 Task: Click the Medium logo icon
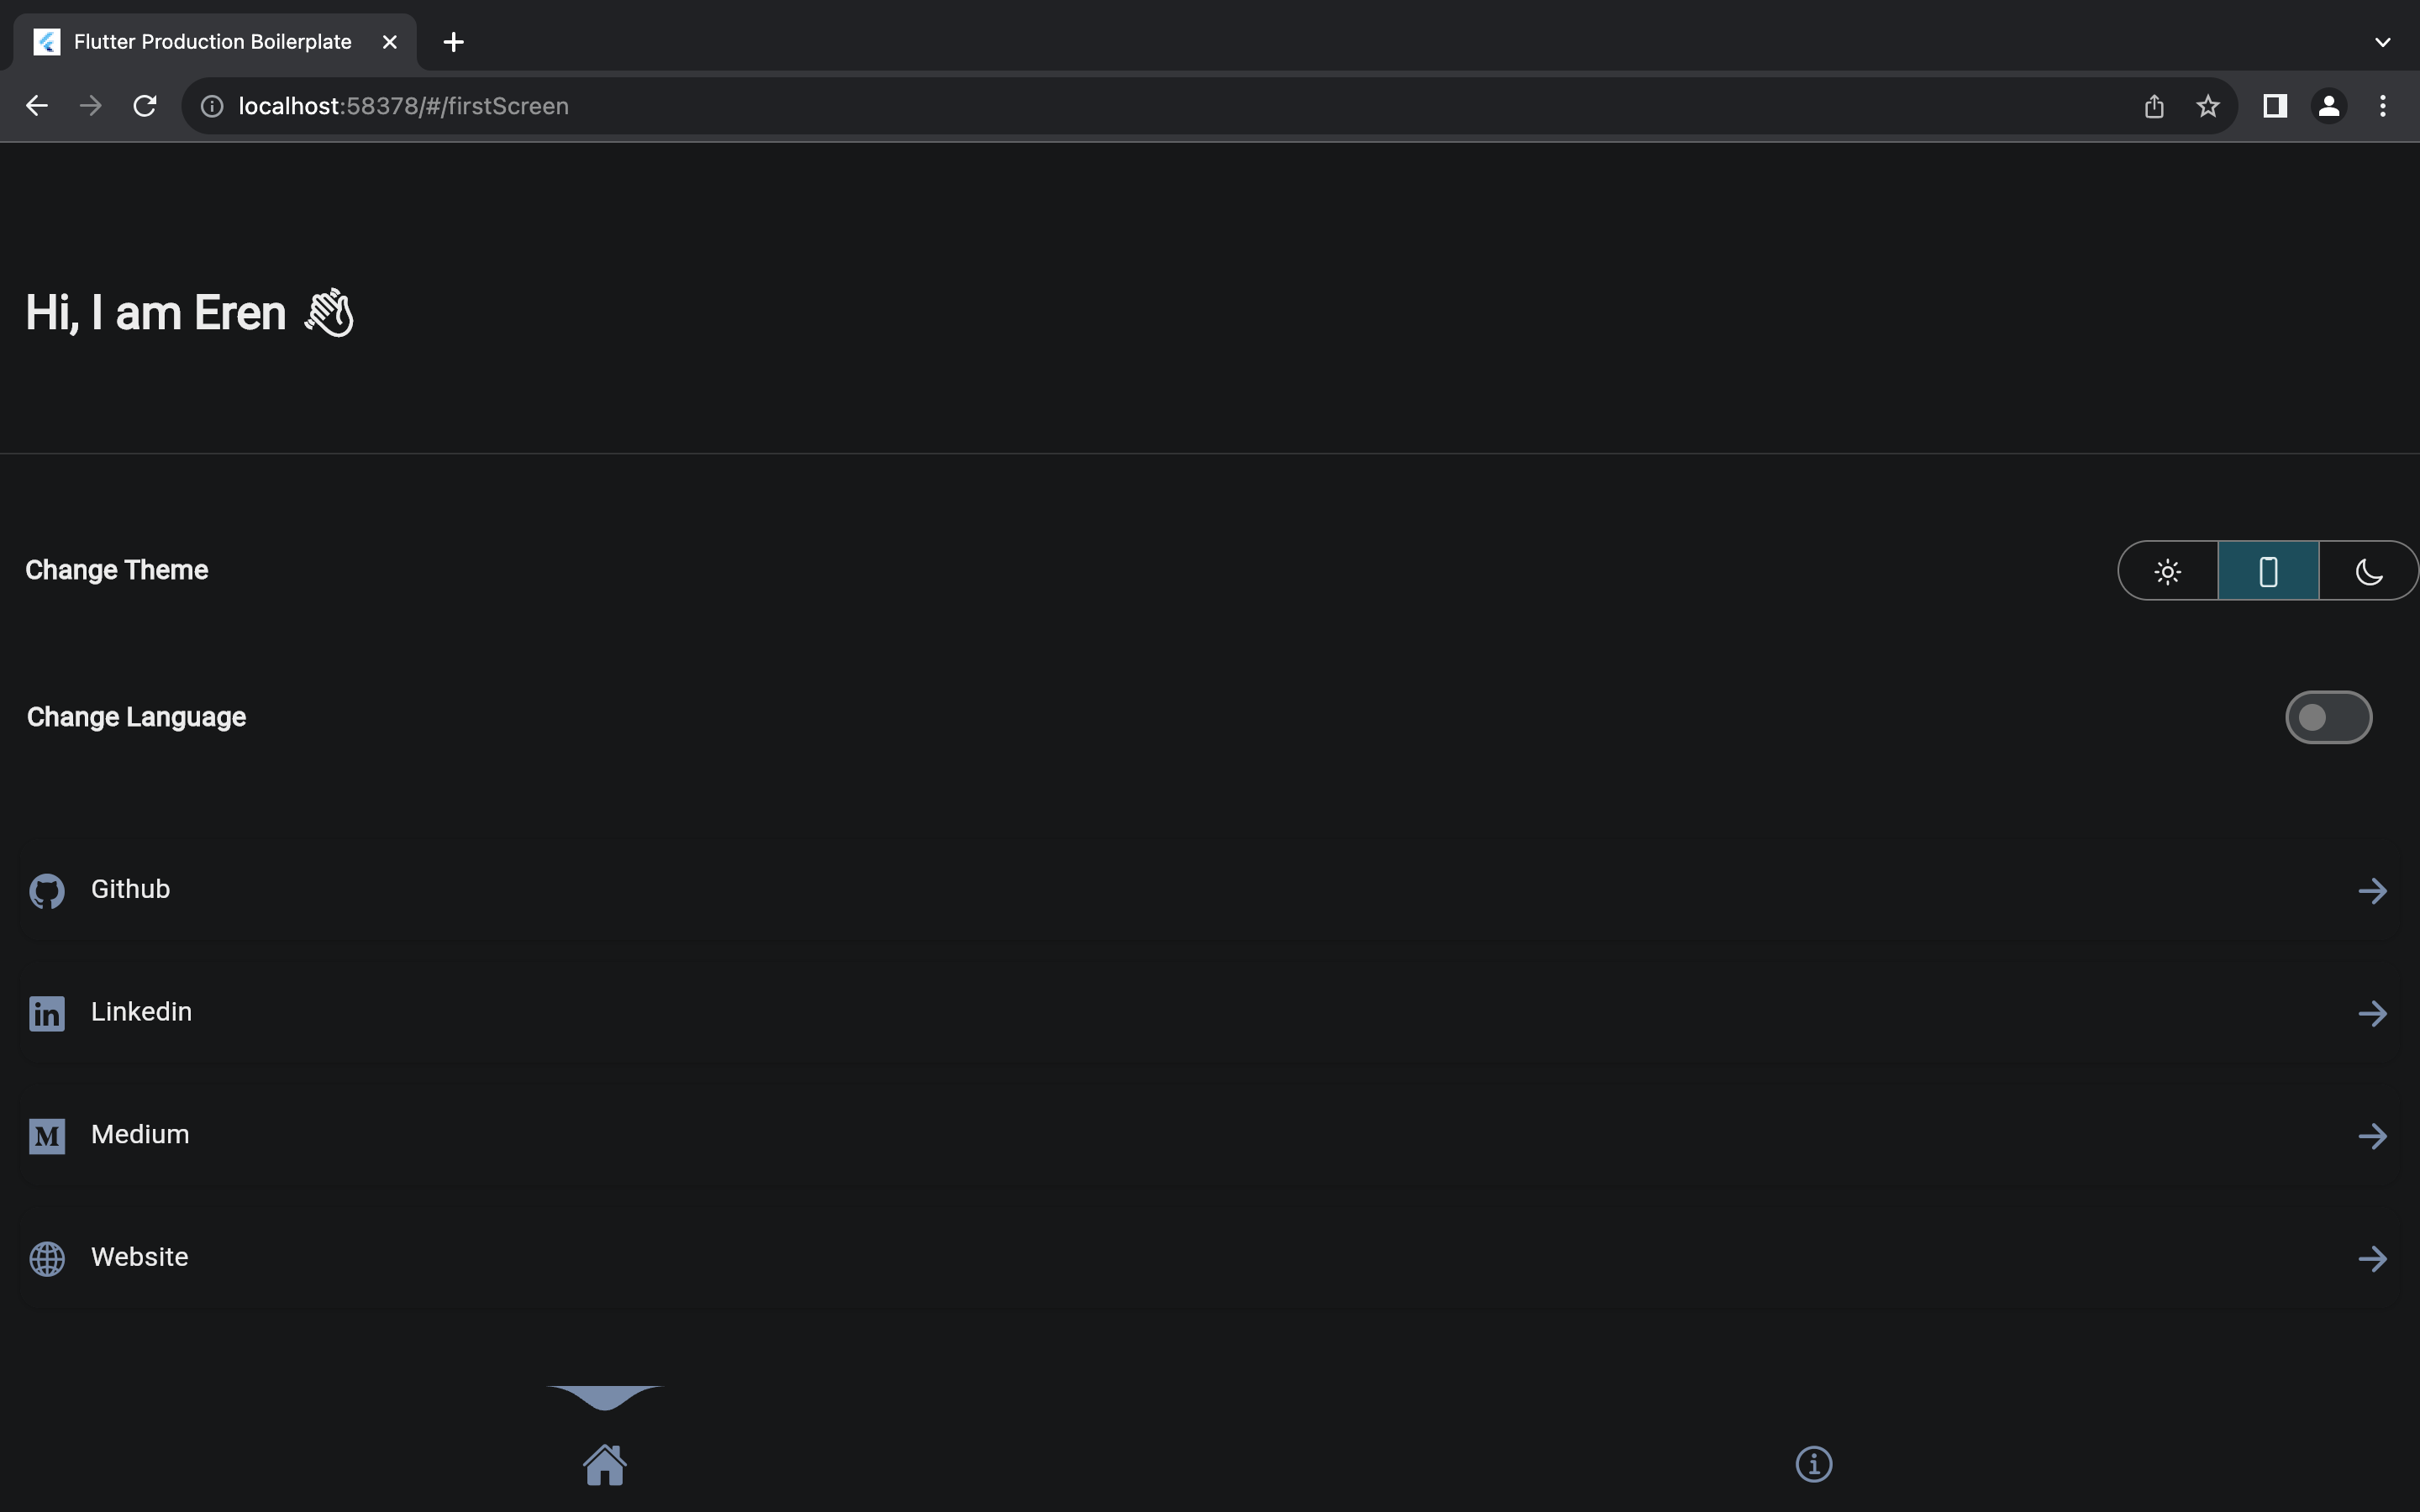[47, 1136]
